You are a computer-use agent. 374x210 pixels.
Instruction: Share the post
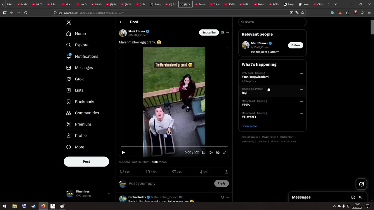226,172
